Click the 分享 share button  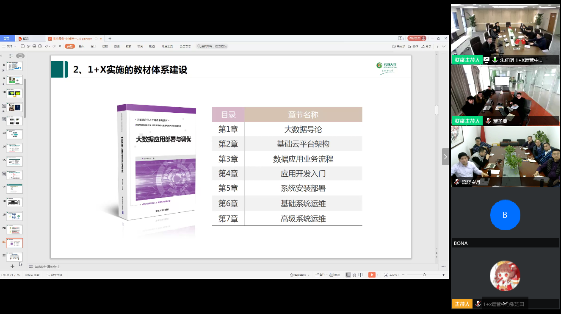coord(428,46)
